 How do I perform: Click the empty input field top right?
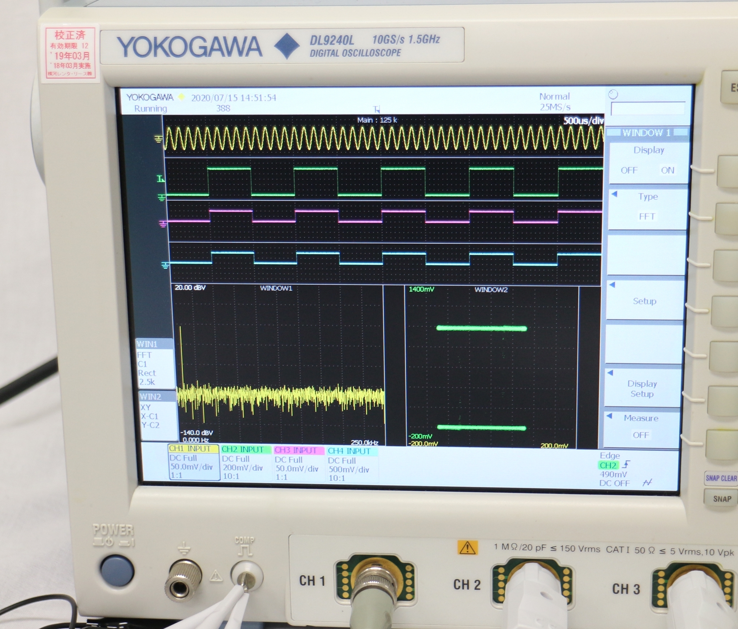click(648, 108)
